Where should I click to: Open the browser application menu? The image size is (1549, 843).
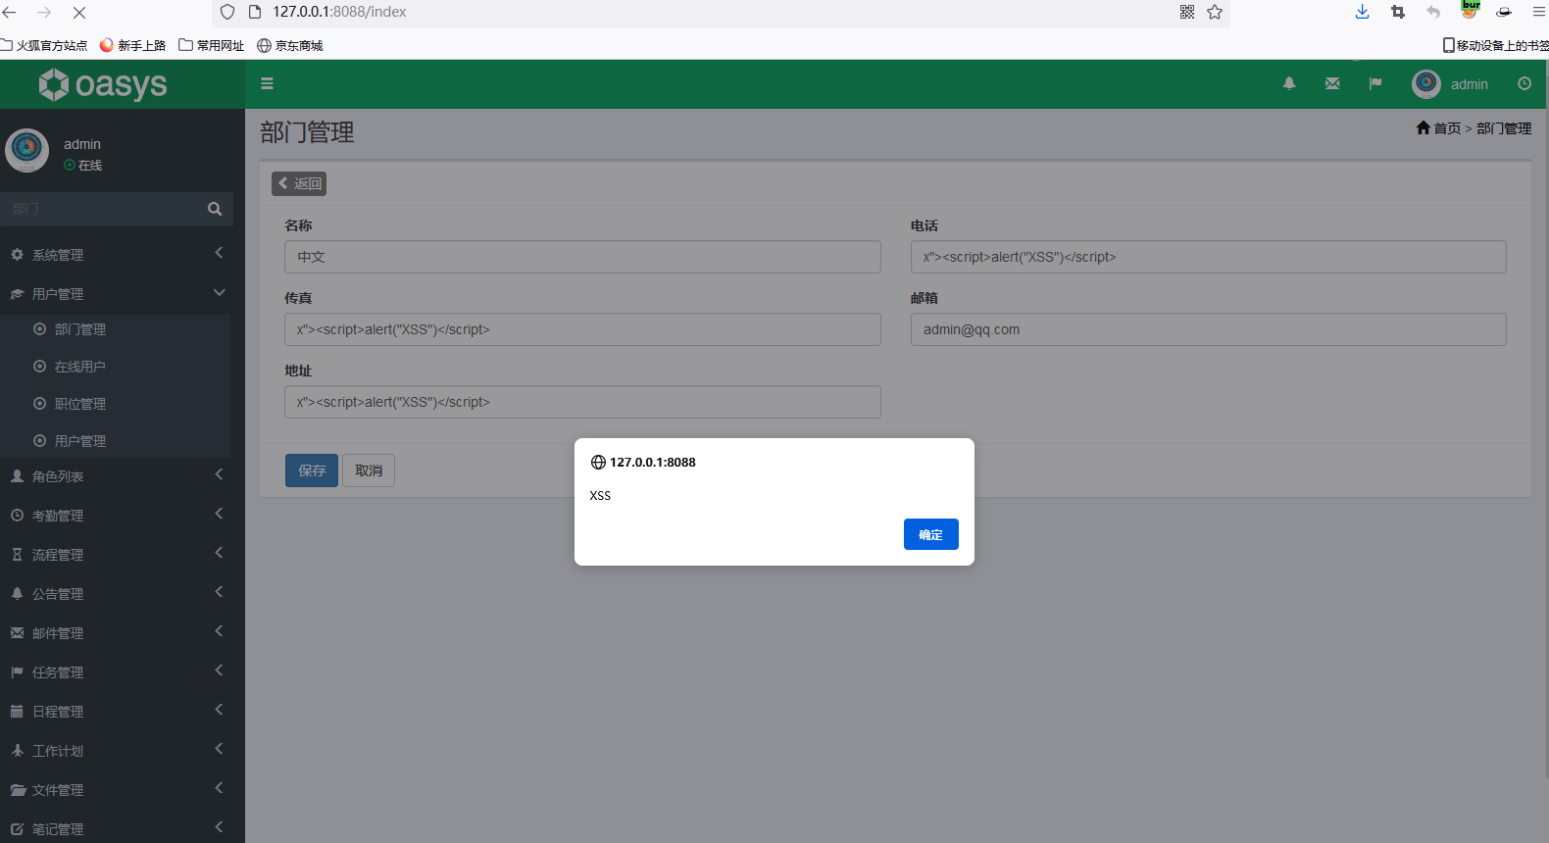pyautogui.click(x=1538, y=12)
